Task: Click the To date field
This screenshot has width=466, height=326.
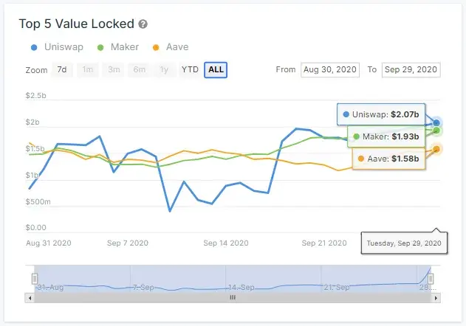Action: click(411, 70)
